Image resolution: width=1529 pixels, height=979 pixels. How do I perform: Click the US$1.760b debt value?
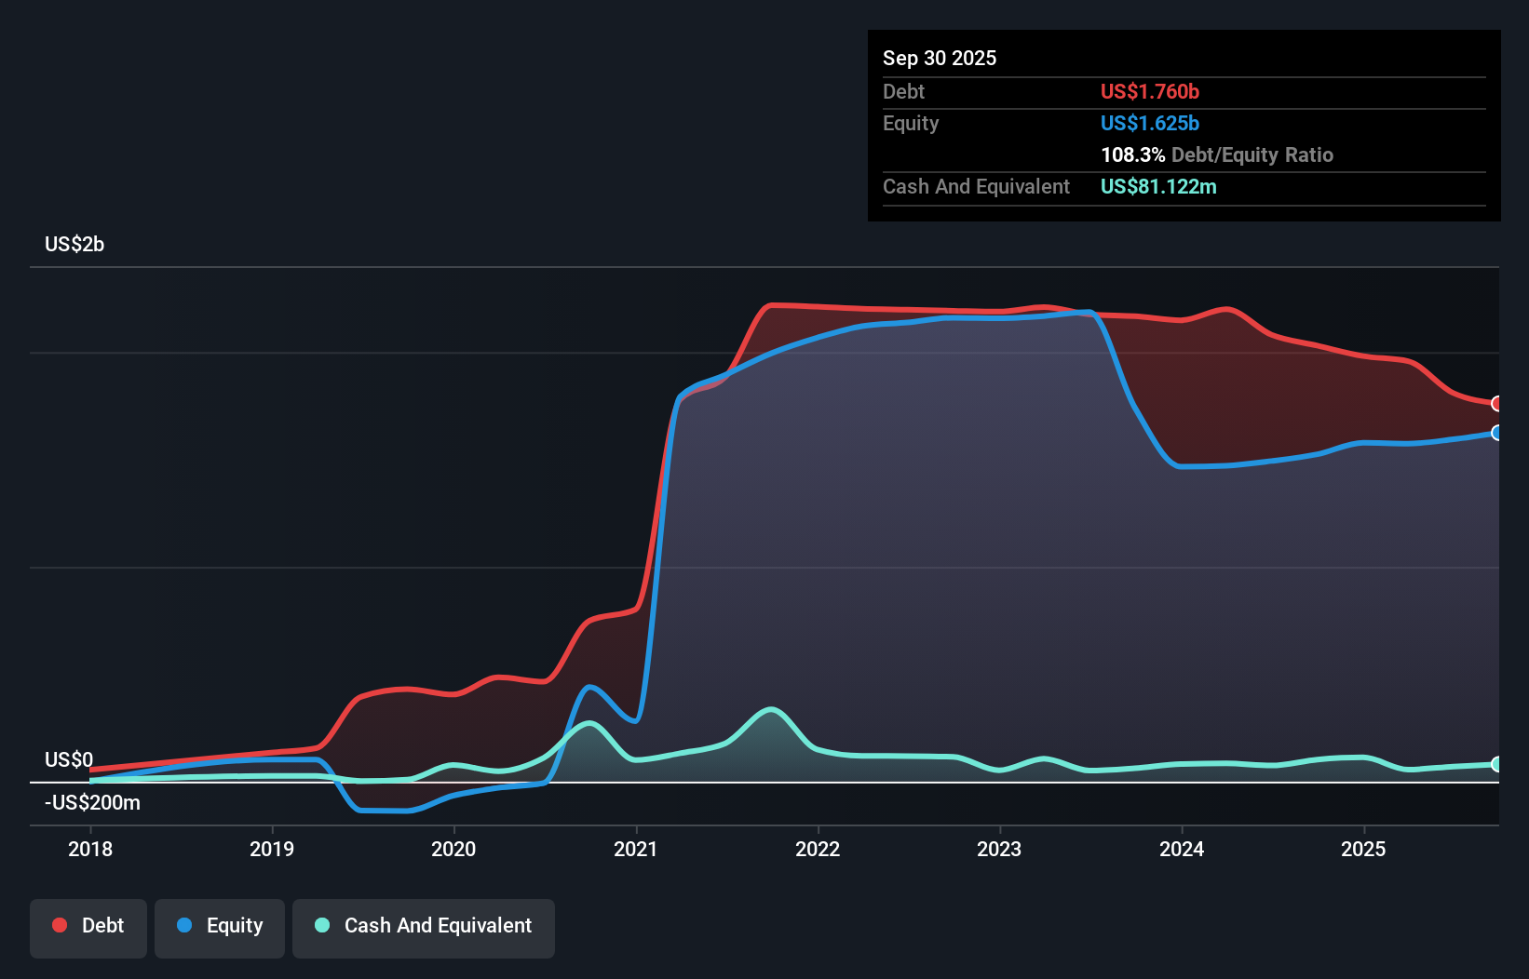(1150, 91)
